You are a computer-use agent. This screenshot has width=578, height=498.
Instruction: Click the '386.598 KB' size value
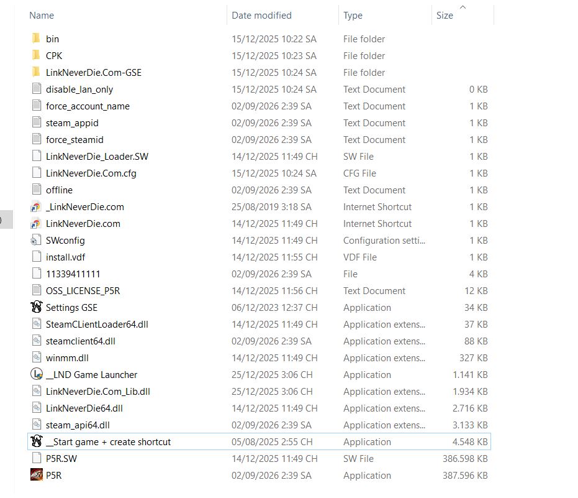pos(465,459)
